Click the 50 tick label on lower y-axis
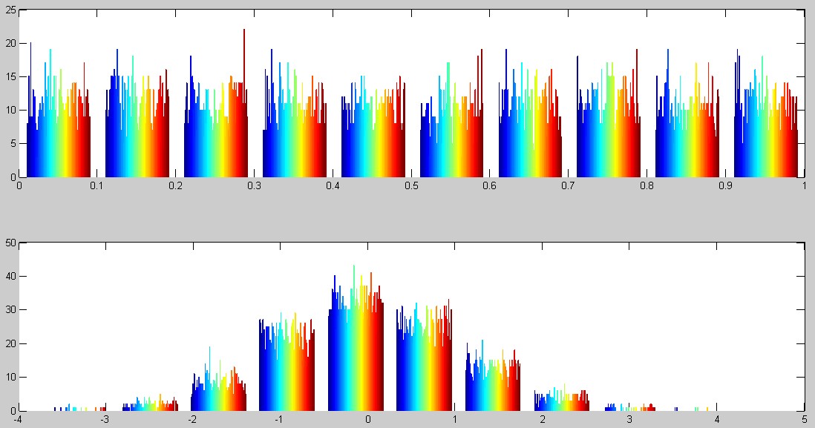Viewport: 815px width, 428px height. coord(11,243)
